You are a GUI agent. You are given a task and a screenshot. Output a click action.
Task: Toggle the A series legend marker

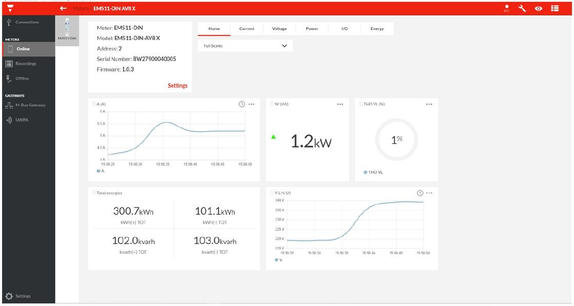pos(98,171)
